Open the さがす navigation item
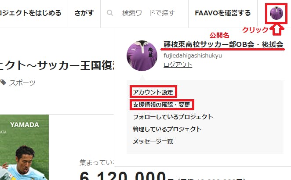 pos(84,13)
